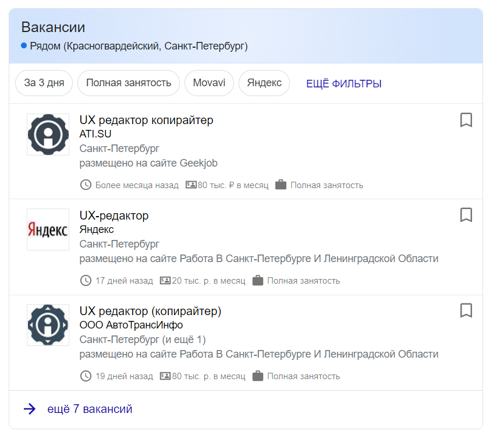Open the Яндекс company logo thumbnail
Viewport: 493px width, 431px height.
(48, 229)
